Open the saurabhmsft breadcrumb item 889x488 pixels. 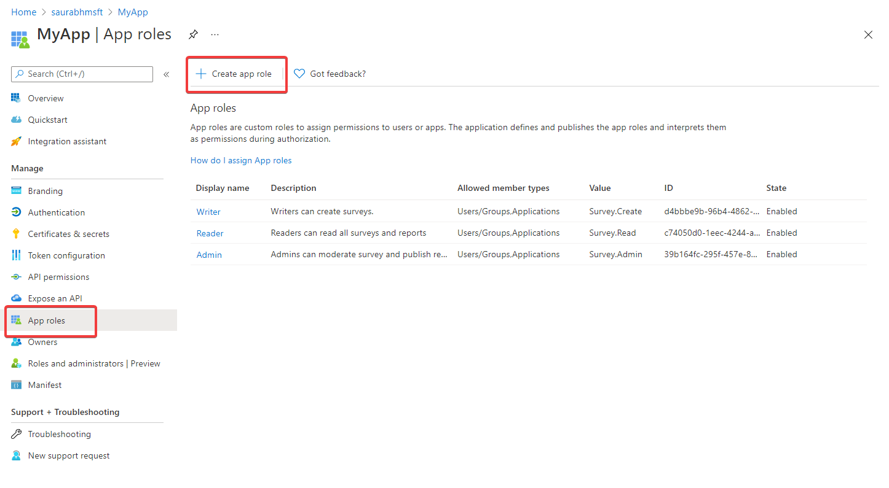tap(77, 12)
